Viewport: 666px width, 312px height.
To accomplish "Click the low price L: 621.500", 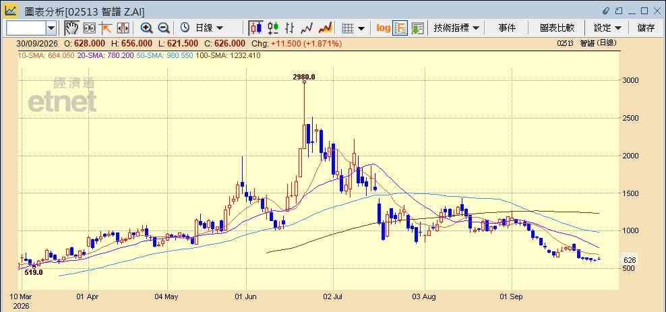I will pos(177,43).
